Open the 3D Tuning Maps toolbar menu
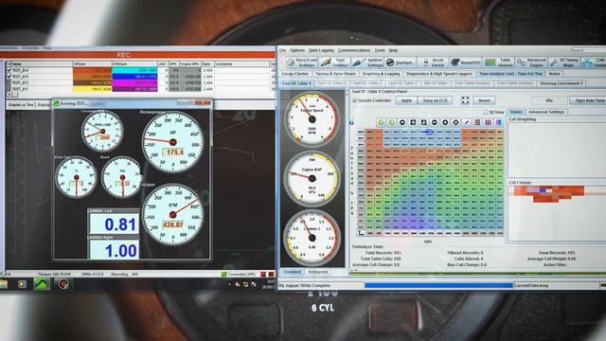Viewport: 606px width, 341px height. (564, 63)
